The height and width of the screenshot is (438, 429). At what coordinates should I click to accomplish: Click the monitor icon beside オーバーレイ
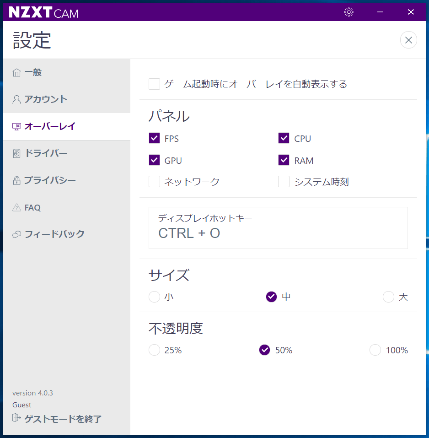point(16,126)
